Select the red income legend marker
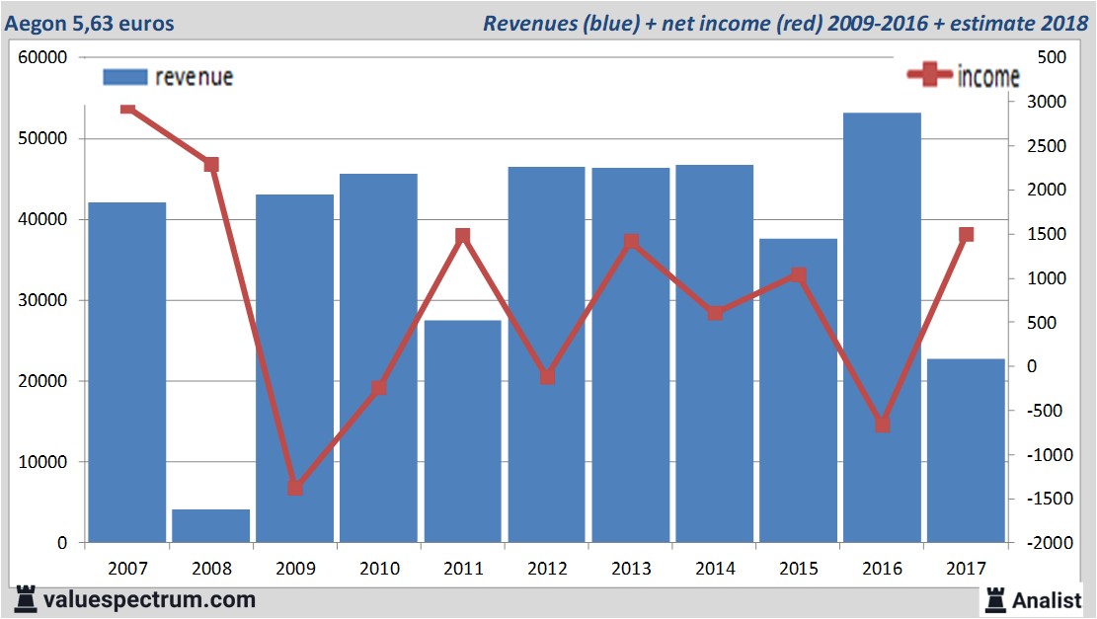 pos(929,74)
